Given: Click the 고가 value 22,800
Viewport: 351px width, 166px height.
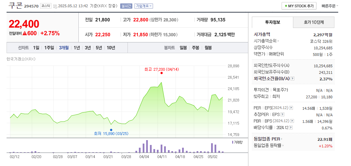Looking at the screenshot, I should pos(141,20).
